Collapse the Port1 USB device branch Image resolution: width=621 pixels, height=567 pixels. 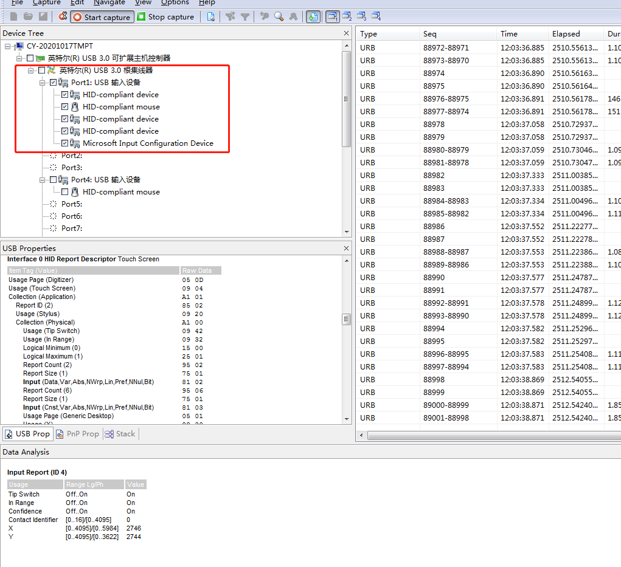[42, 83]
